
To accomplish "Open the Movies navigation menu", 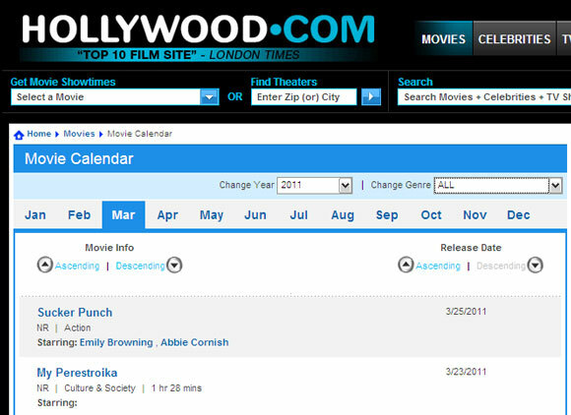I will point(444,38).
